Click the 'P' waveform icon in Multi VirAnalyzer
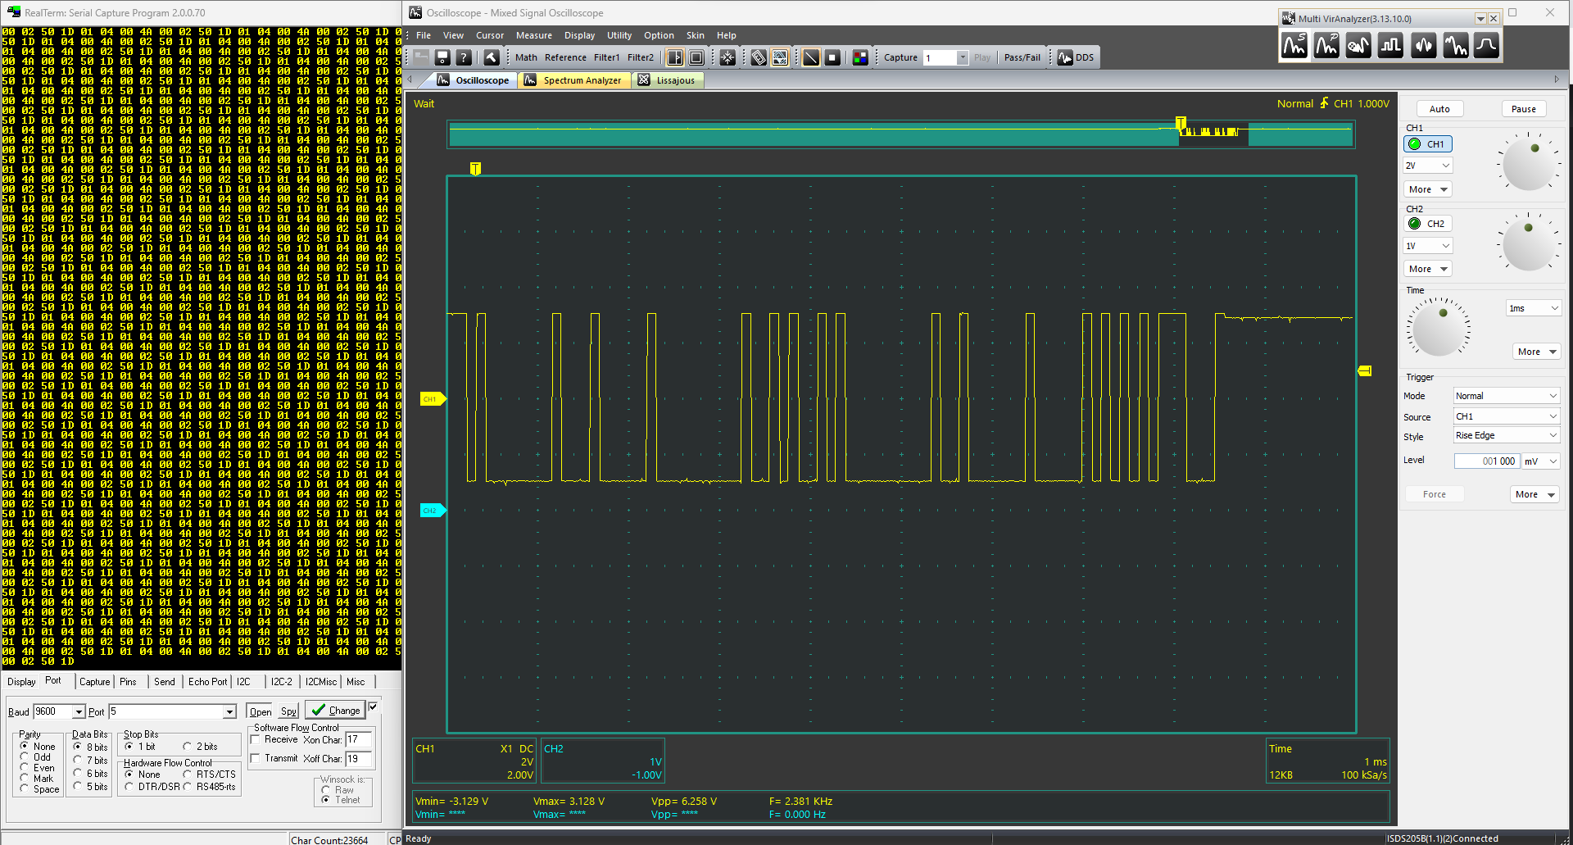The image size is (1573, 845). [x=1326, y=46]
